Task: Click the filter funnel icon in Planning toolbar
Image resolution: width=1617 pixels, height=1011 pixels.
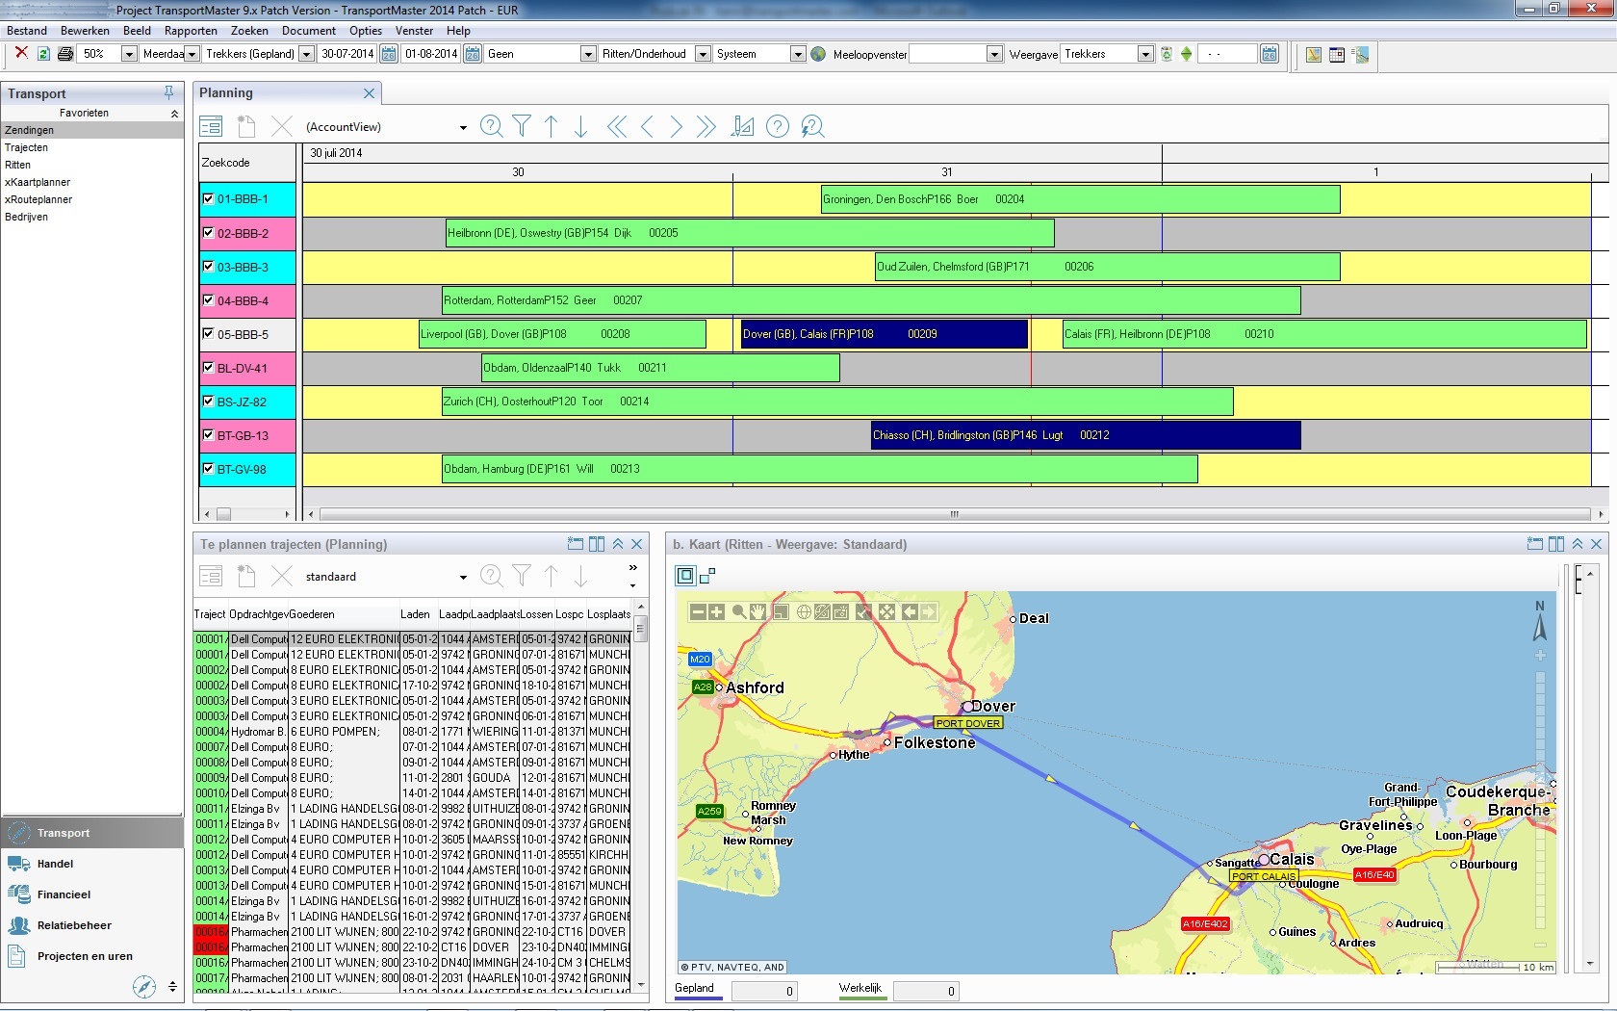Action: pos(522,126)
